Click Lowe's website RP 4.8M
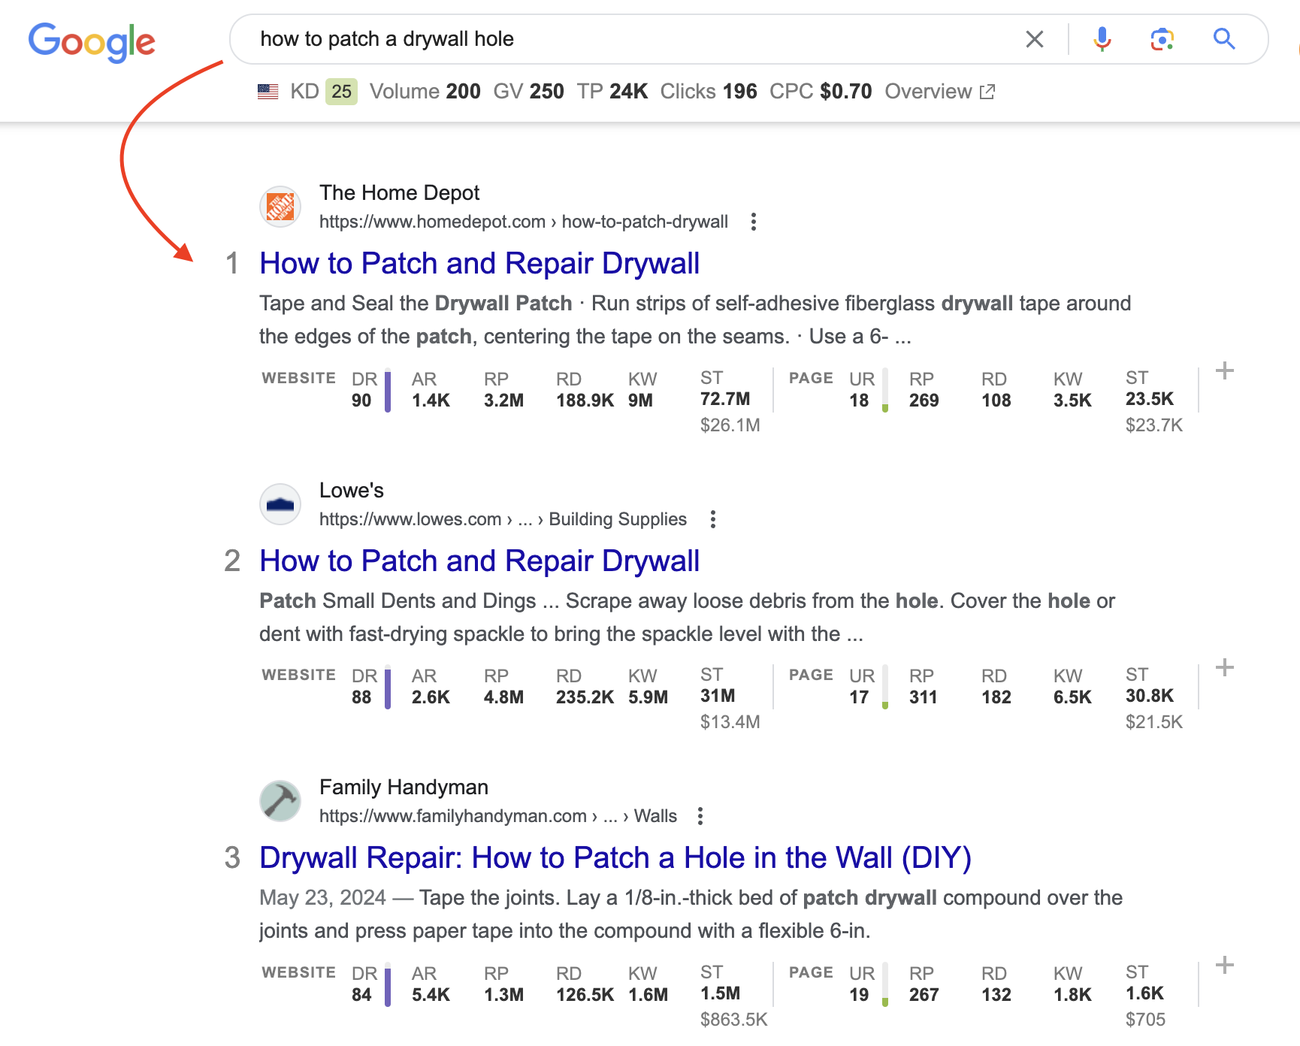 [x=503, y=697]
